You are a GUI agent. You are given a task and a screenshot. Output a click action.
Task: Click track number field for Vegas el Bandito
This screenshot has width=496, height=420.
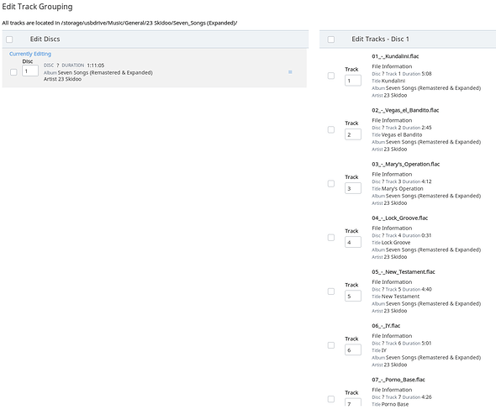click(353, 134)
